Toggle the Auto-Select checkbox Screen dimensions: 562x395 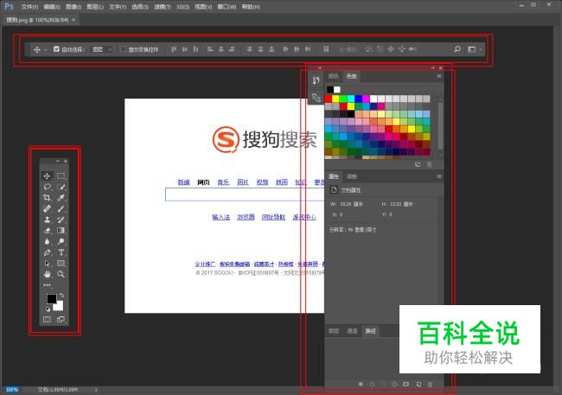(x=56, y=48)
